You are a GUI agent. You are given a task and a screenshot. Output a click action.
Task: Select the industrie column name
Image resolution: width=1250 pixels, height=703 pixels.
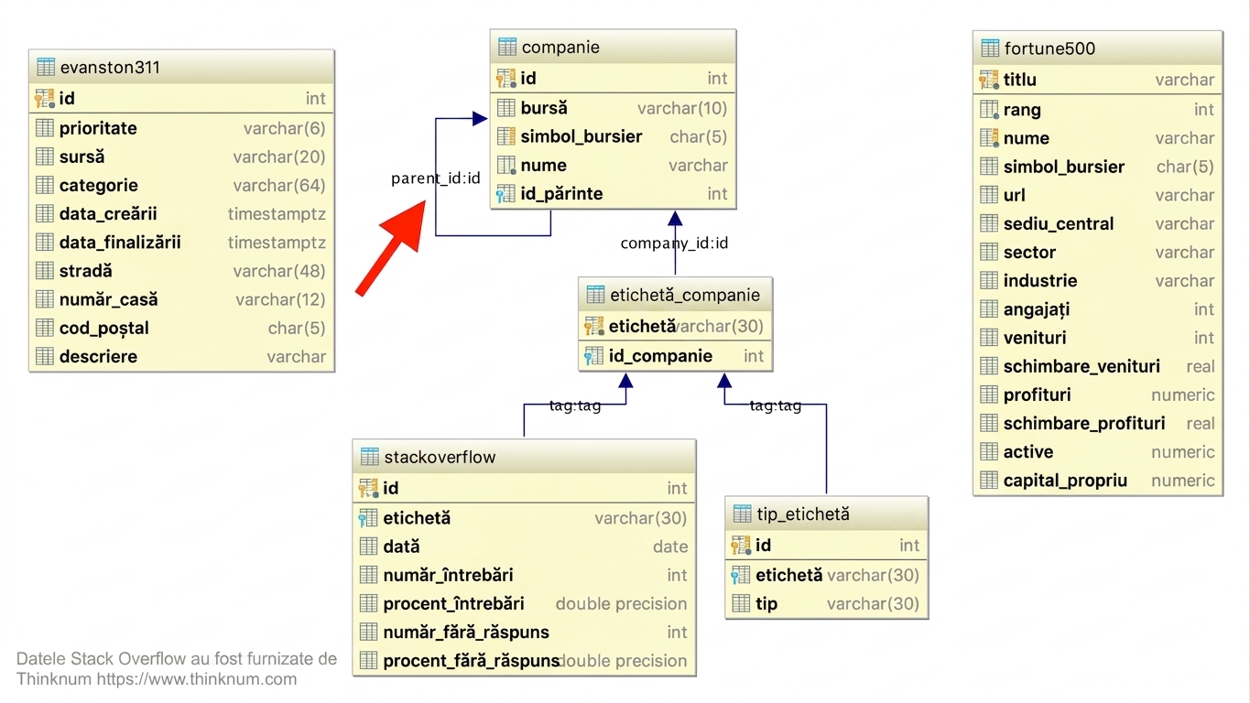pos(1039,280)
